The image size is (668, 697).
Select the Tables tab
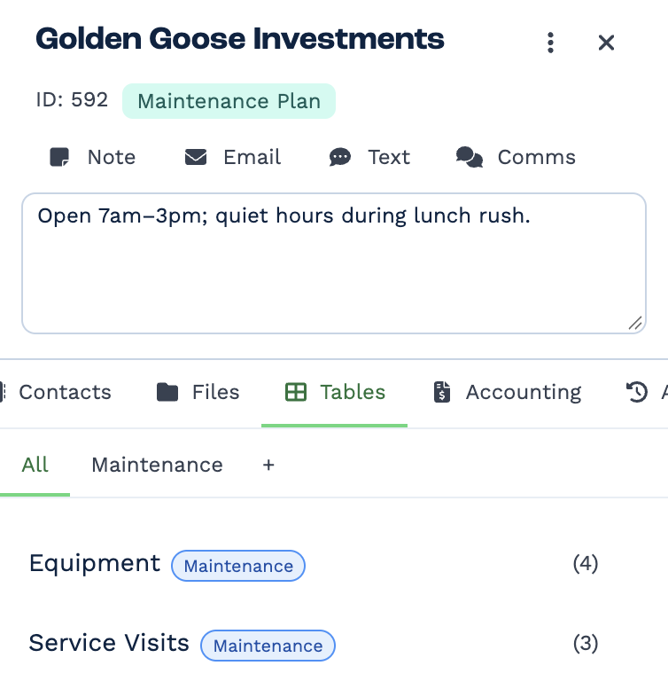(x=335, y=393)
